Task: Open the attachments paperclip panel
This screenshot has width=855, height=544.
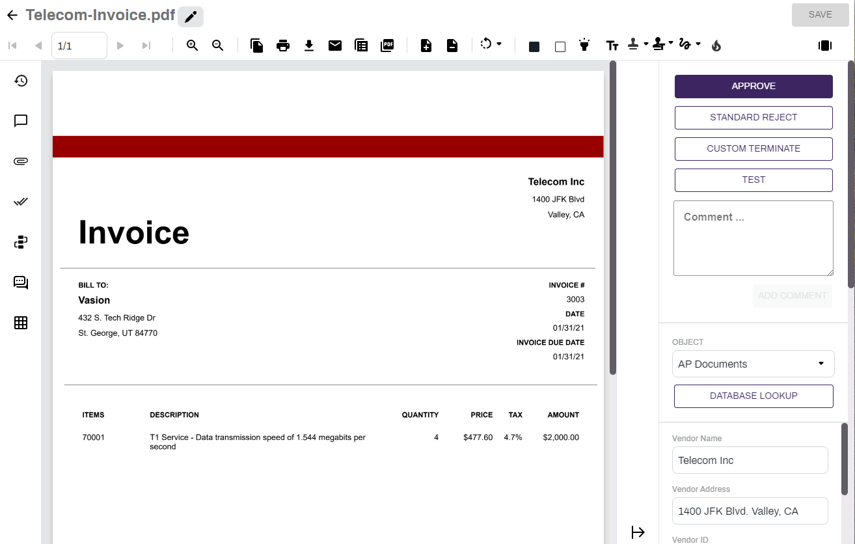Action: (x=21, y=161)
